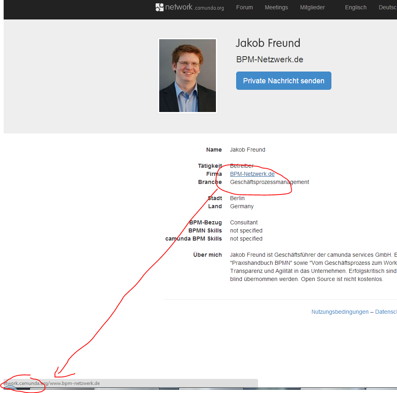The width and height of the screenshot is (397, 393).
Task: Open the Nutzungsbedingungen footer link
Action: point(340,312)
